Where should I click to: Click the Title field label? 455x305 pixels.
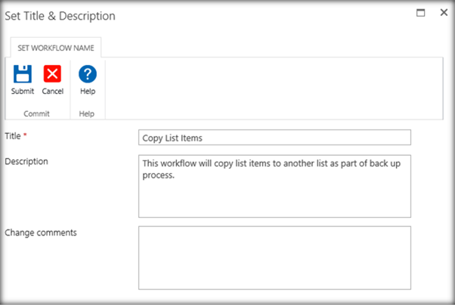13,136
